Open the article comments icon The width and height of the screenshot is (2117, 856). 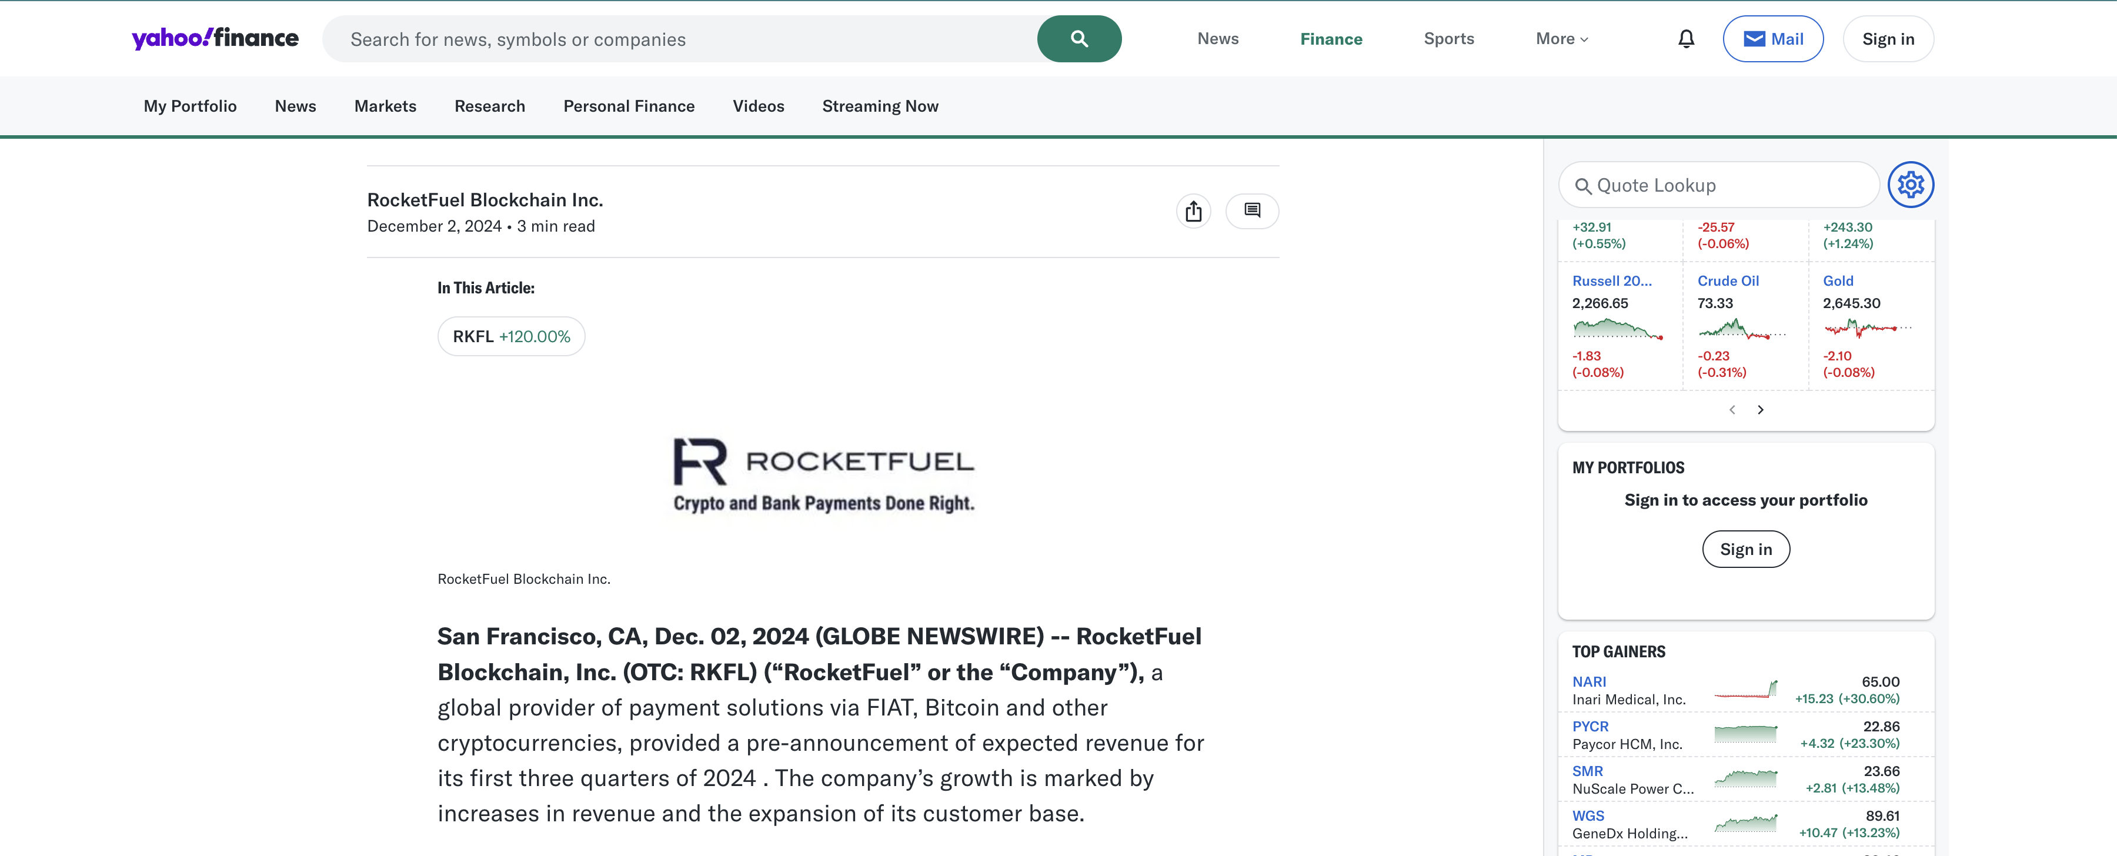coord(1251,211)
